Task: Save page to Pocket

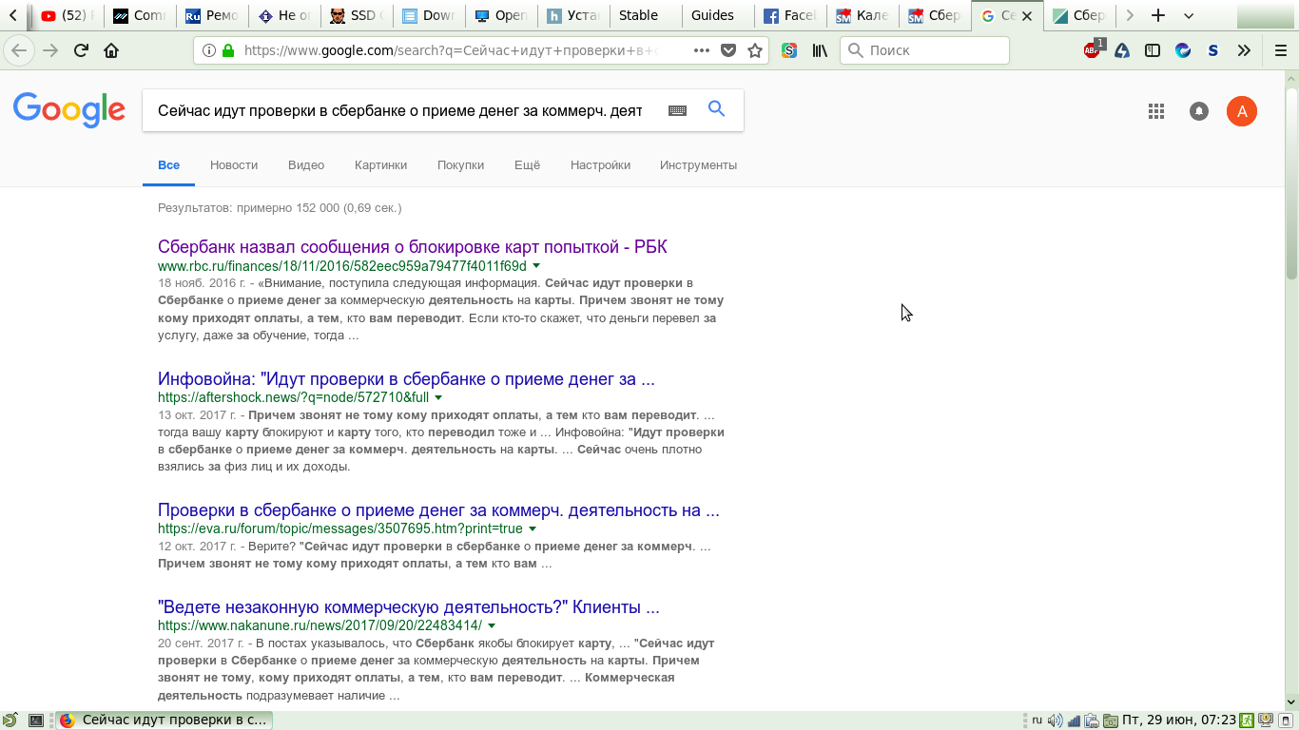Action: [x=728, y=50]
